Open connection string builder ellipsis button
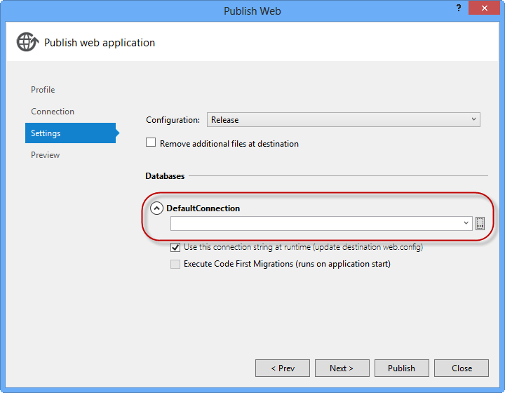The width and height of the screenshot is (505, 393). click(x=480, y=223)
